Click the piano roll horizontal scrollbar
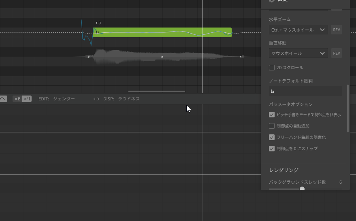 point(157,91)
